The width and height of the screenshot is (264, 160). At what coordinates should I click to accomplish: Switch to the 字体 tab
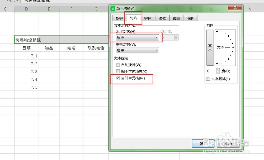(148, 18)
